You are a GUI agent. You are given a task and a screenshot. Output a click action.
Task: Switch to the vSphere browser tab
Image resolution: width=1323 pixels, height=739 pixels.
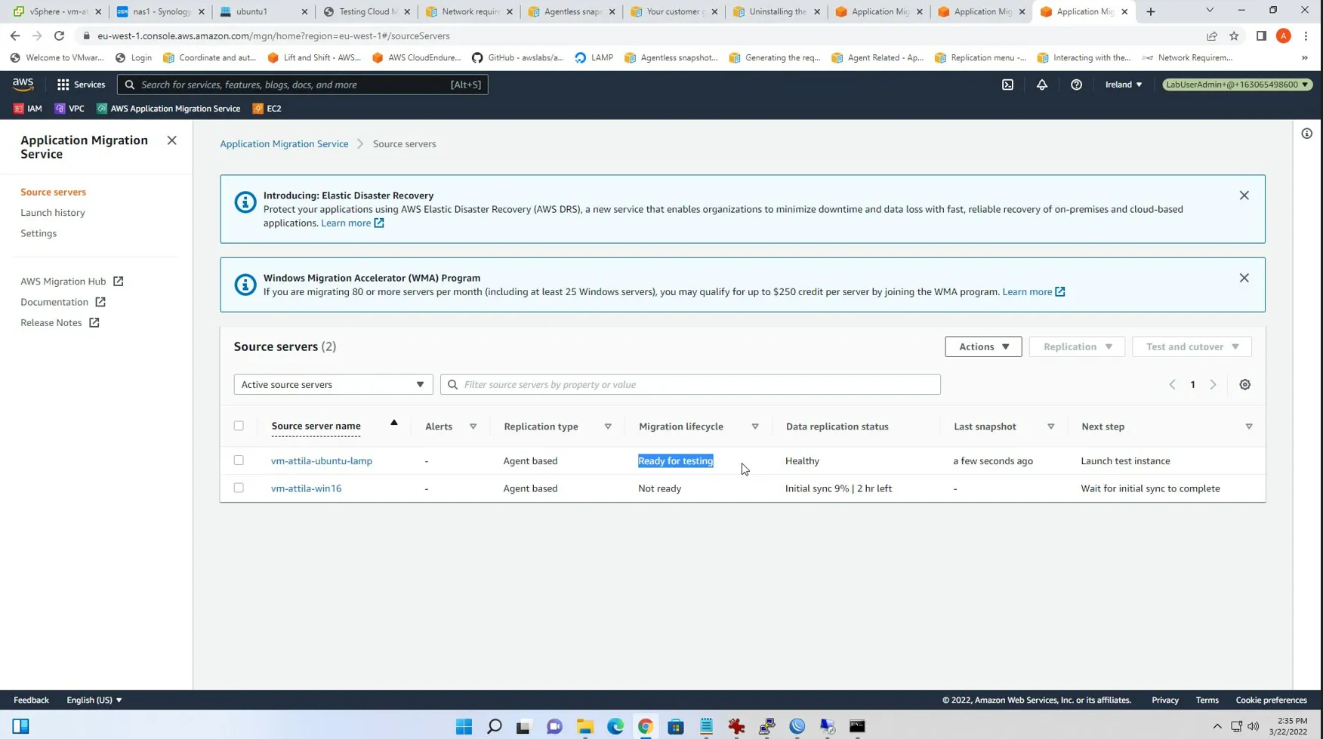pos(57,11)
